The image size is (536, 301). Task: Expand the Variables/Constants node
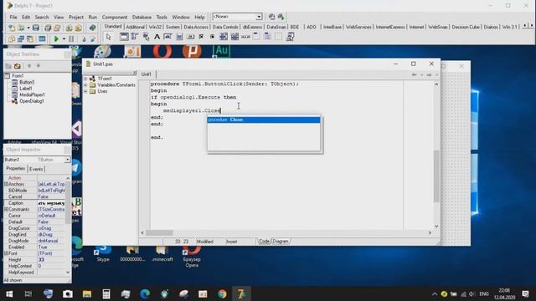click(x=85, y=85)
